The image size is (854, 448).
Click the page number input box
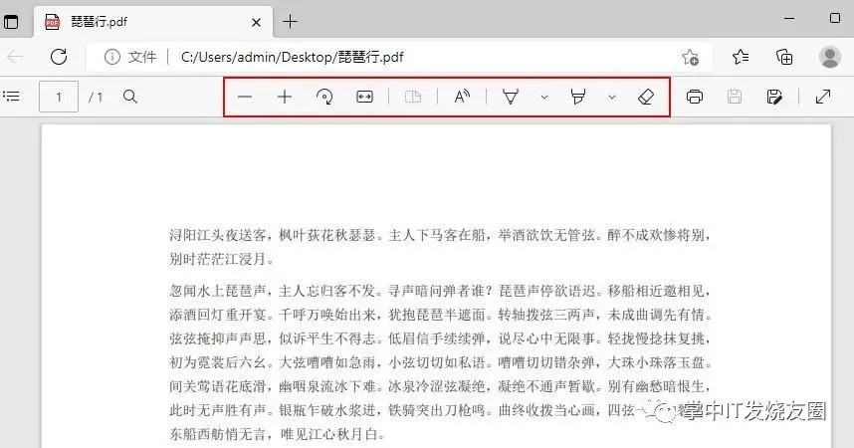59,97
